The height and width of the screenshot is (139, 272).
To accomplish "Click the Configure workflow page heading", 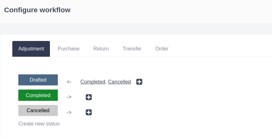I will 37,10.
